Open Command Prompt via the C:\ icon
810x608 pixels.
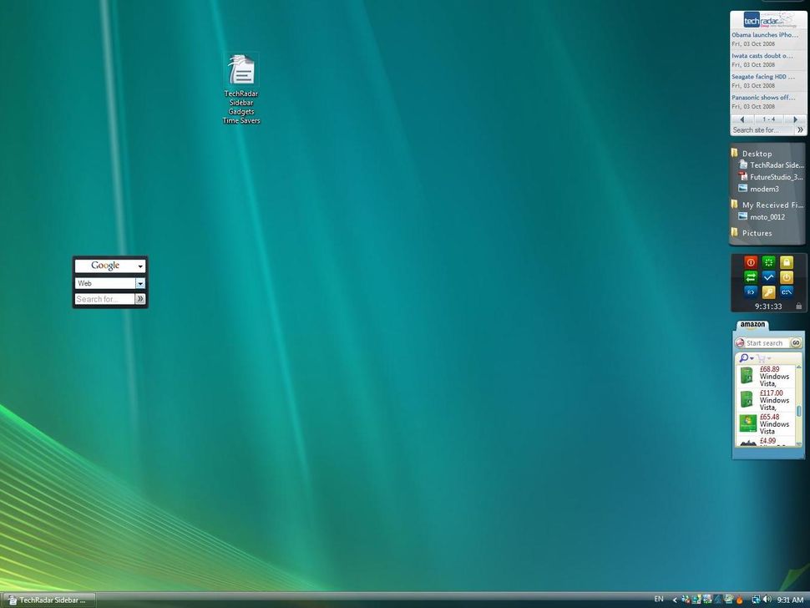[x=786, y=291]
